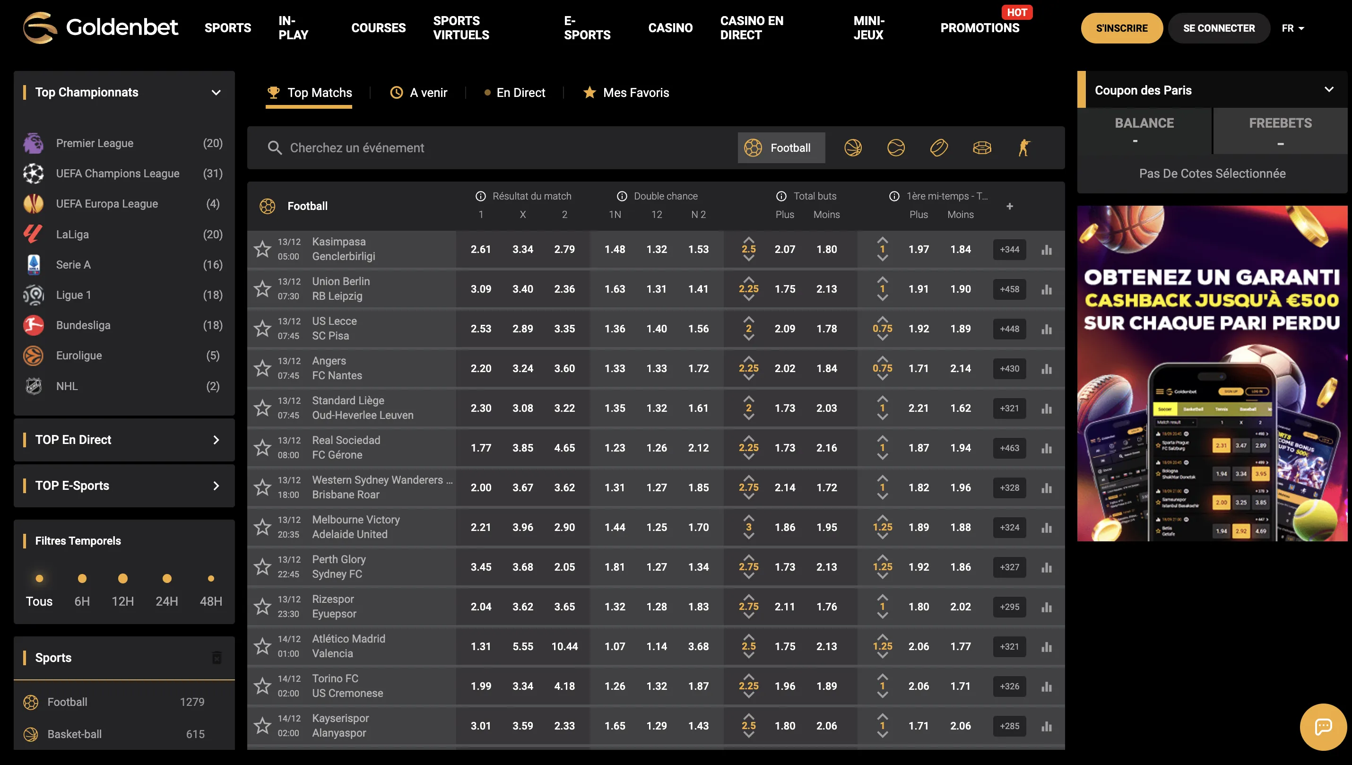Open the CASINO menu item

pyautogui.click(x=670, y=28)
